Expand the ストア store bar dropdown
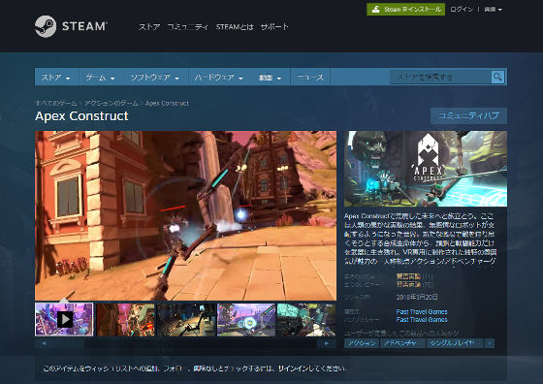 pos(56,78)
